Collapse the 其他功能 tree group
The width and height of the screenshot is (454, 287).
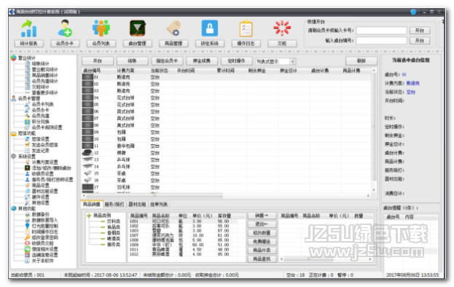tap(27, 208)
